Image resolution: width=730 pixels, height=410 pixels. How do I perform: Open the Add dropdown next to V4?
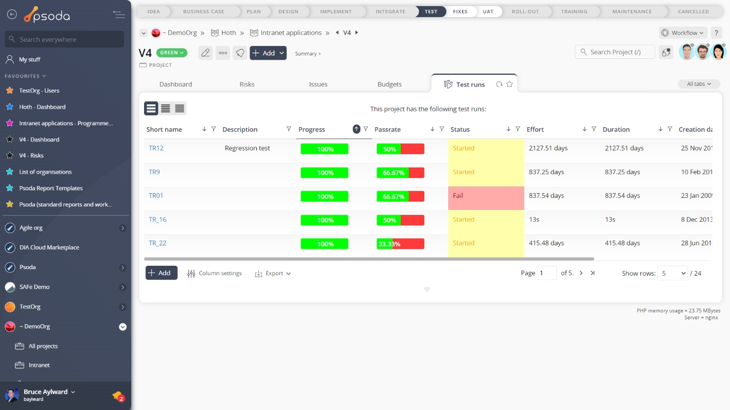pos(282,53)
